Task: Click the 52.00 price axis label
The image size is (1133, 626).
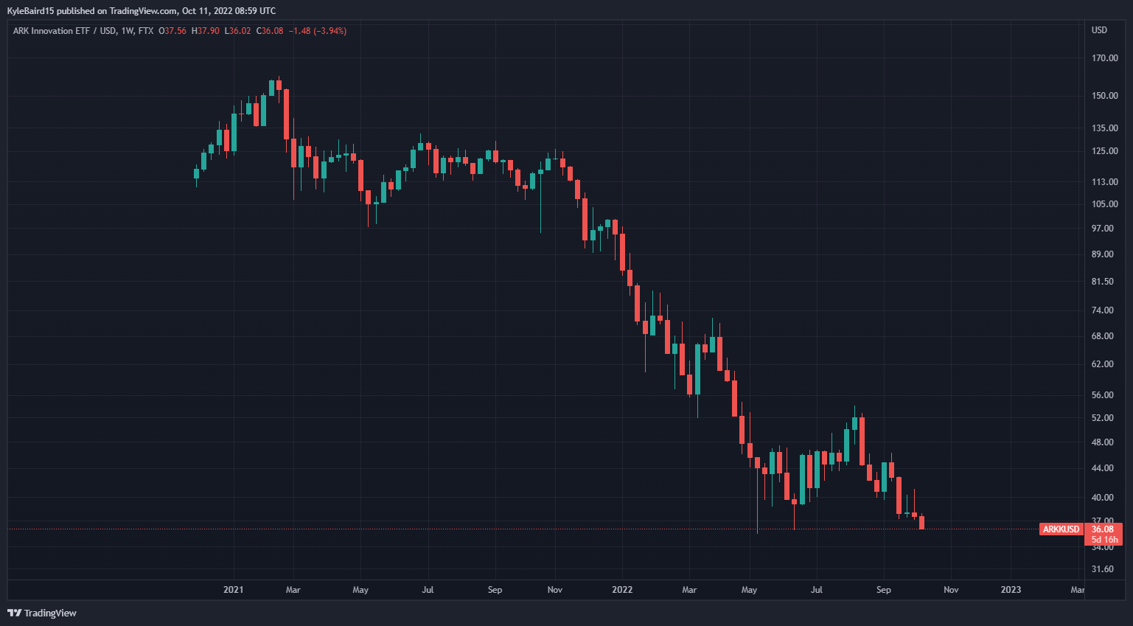Action: coord(1103,418)
